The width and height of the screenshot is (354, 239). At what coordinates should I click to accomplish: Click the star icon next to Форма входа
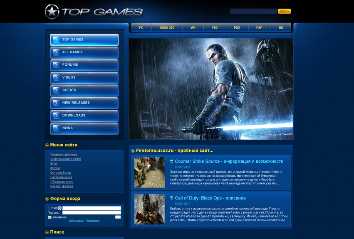(47, 199)
